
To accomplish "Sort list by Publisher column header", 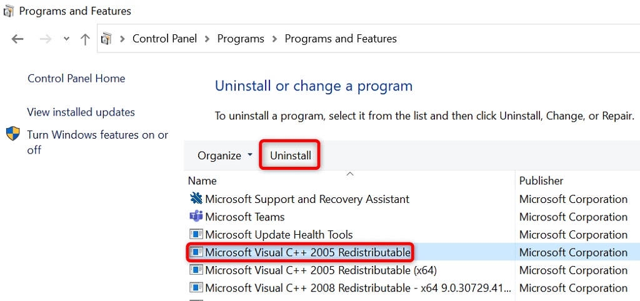I will (x=541, y=180).
